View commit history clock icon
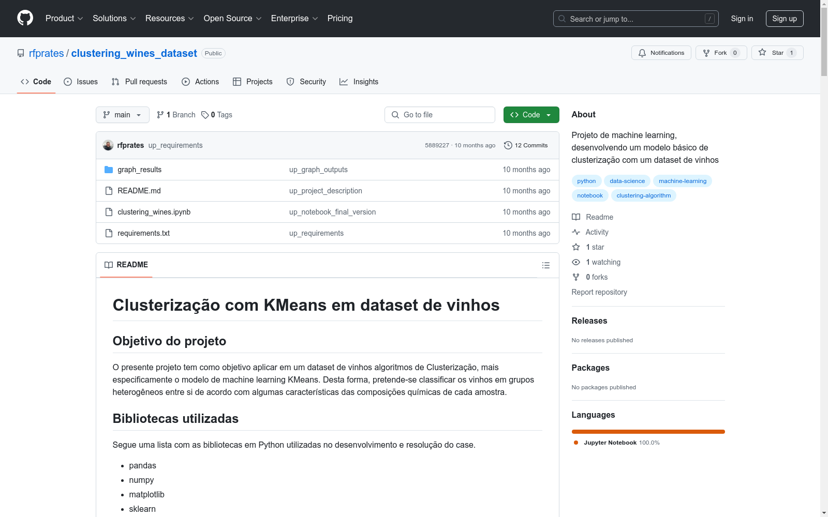Screen dimensions: 828x517 508,145
